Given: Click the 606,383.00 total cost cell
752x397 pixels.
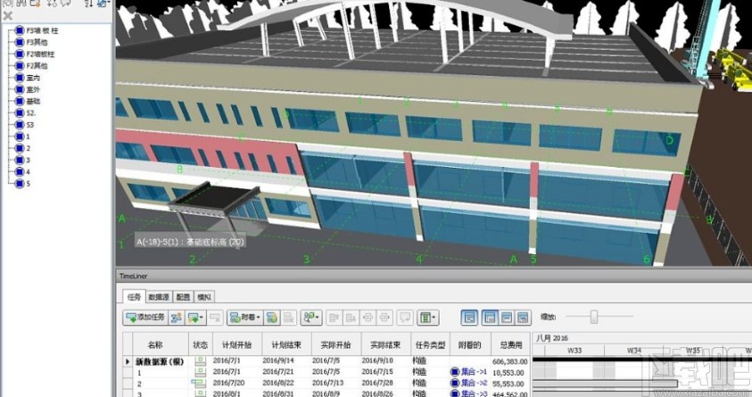Looking at the screenshot, I should point(509,361).
